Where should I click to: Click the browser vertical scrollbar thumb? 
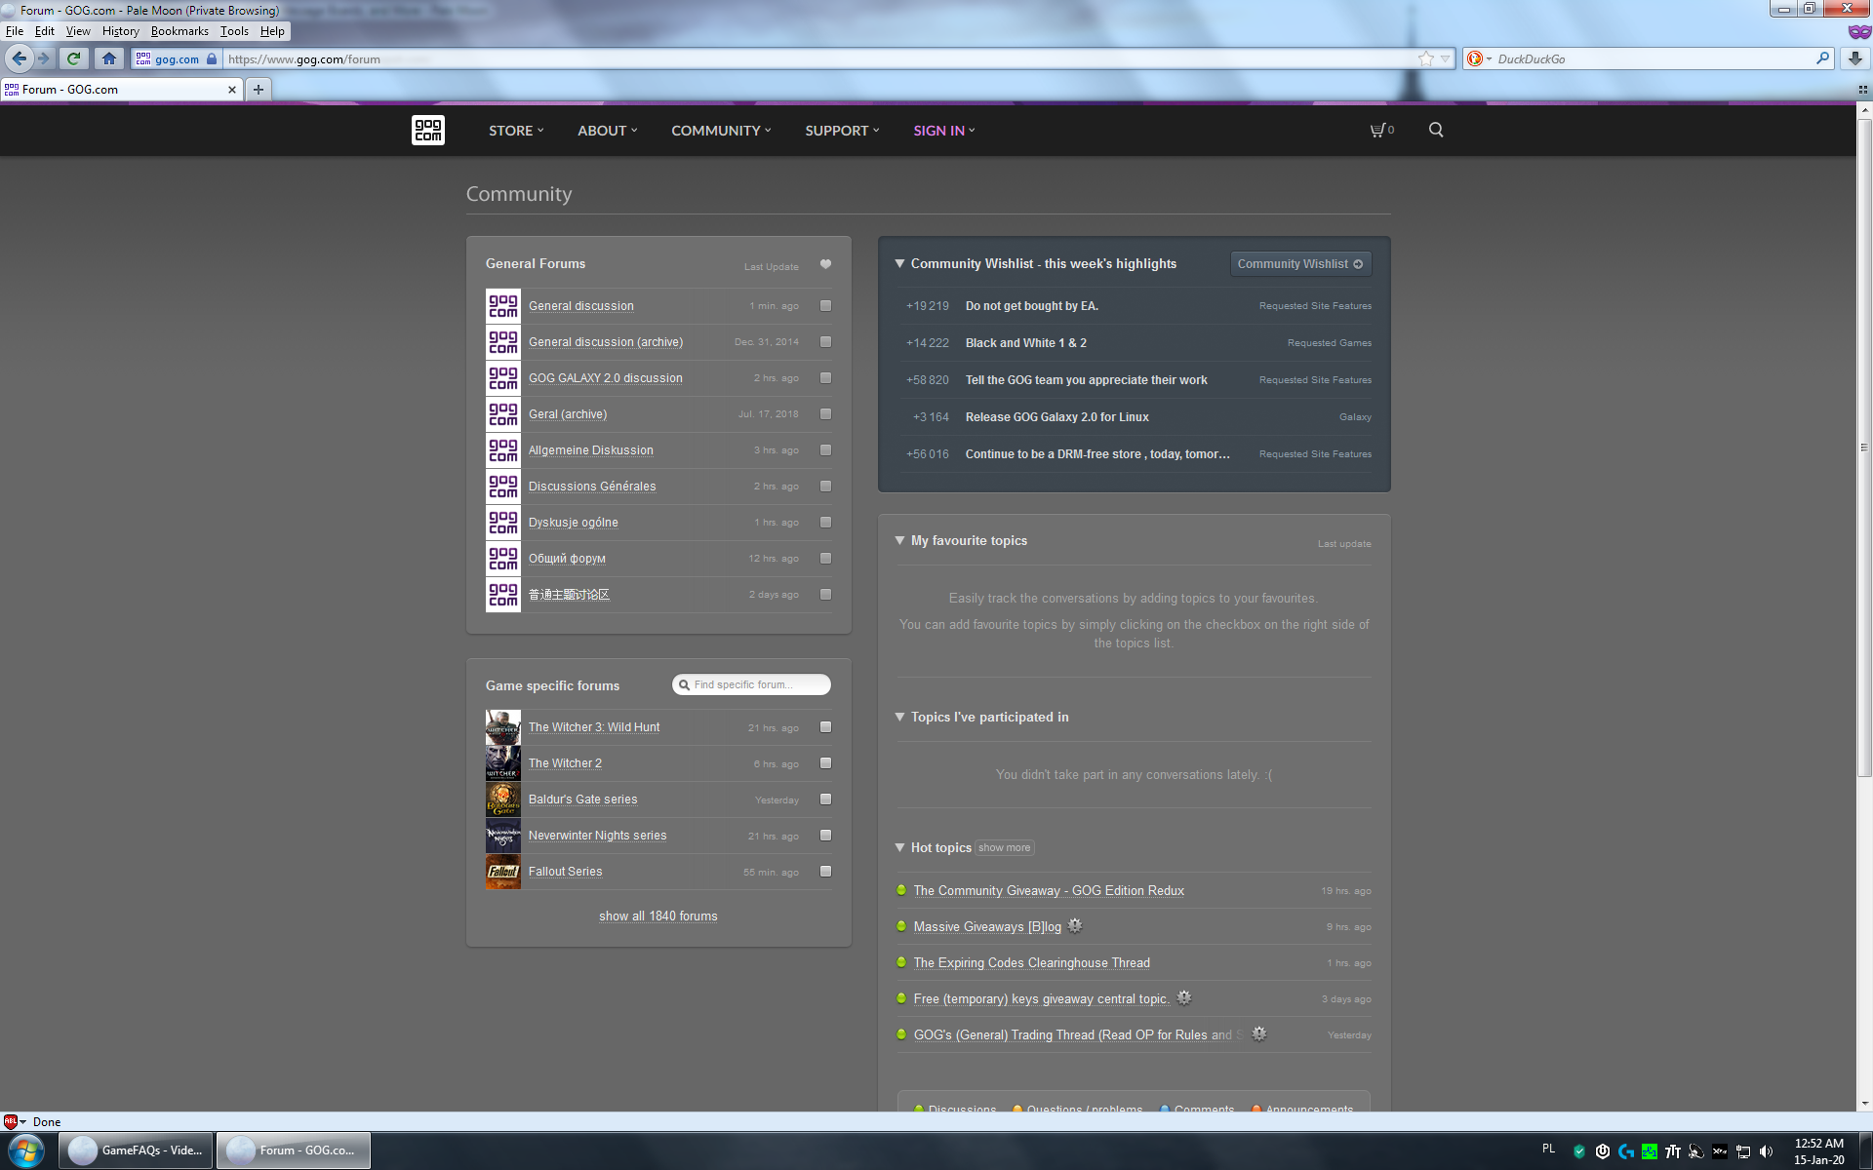(x=1864, y=448)
